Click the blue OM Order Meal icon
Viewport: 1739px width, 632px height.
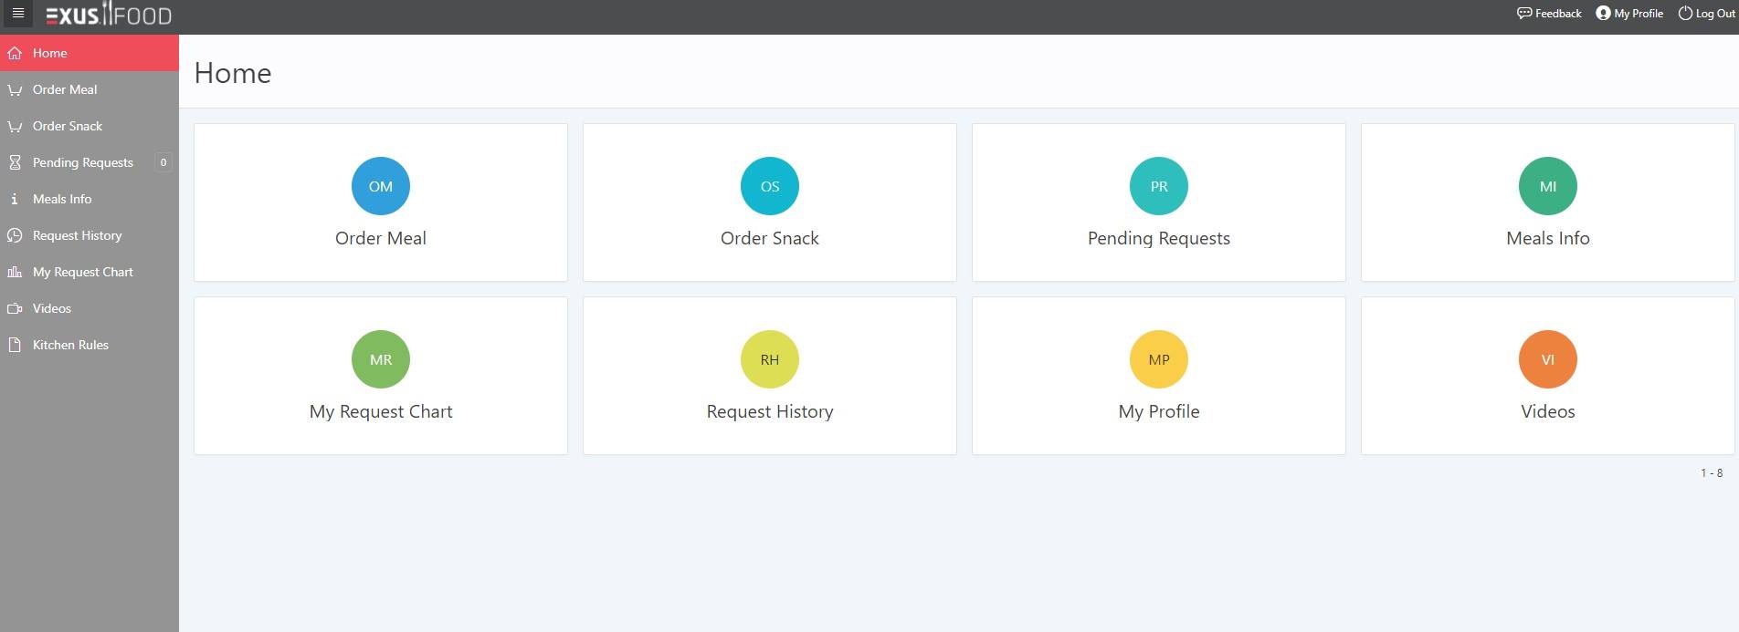pyautogui.click(x=381, y=186)
